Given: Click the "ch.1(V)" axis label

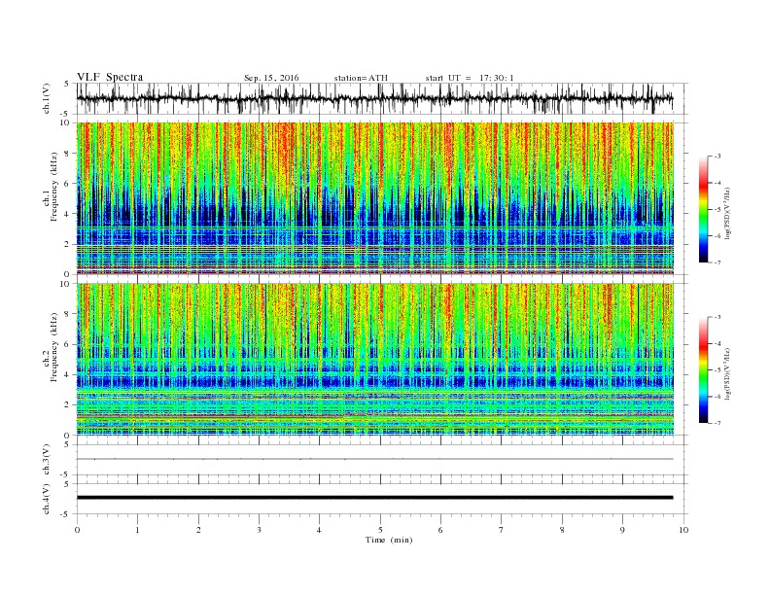Looking at the screenshot, I should 47,99.
